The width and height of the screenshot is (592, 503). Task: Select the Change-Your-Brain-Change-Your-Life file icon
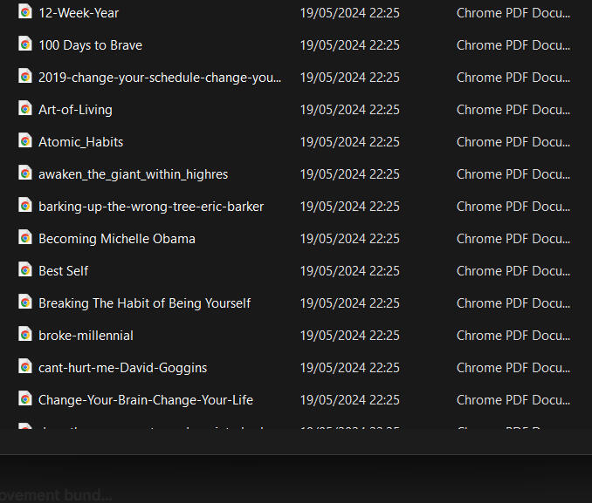[25, 399]
